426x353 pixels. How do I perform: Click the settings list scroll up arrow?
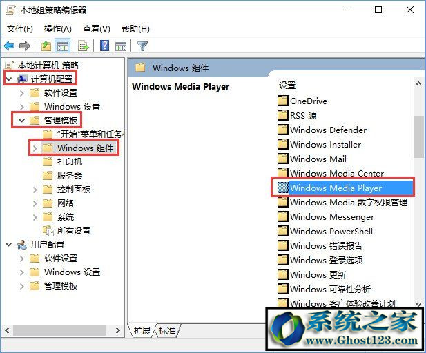pyautogui.click(x=418, y=84)
